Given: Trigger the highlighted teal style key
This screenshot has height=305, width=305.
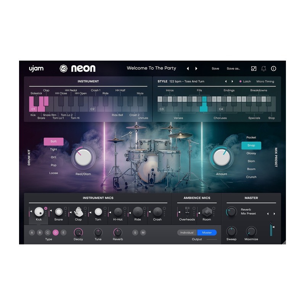Looking at the screenshot, I should point(204,108).
